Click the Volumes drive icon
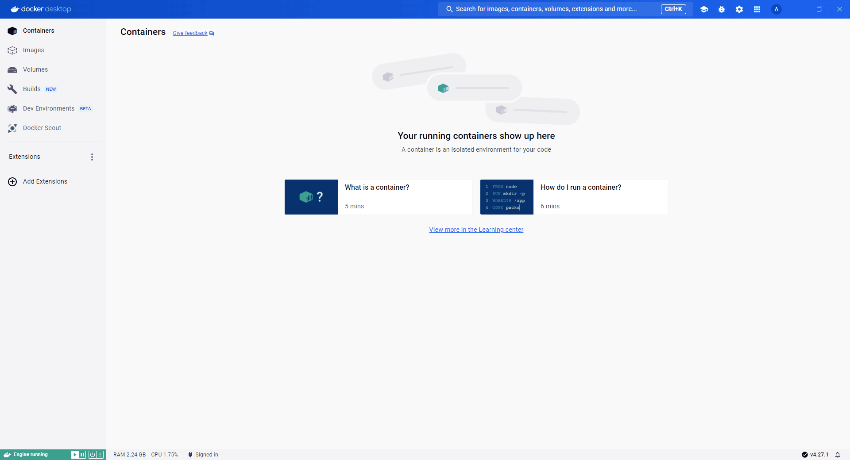This screenshot has width=850, height=460. click(12, 70)
